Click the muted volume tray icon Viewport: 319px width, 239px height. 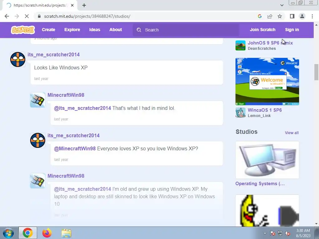point(288,233)
